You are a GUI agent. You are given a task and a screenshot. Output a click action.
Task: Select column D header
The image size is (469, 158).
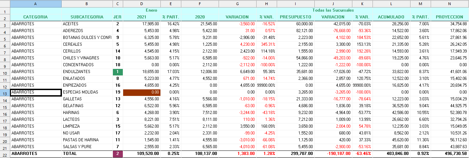point(142,4)
